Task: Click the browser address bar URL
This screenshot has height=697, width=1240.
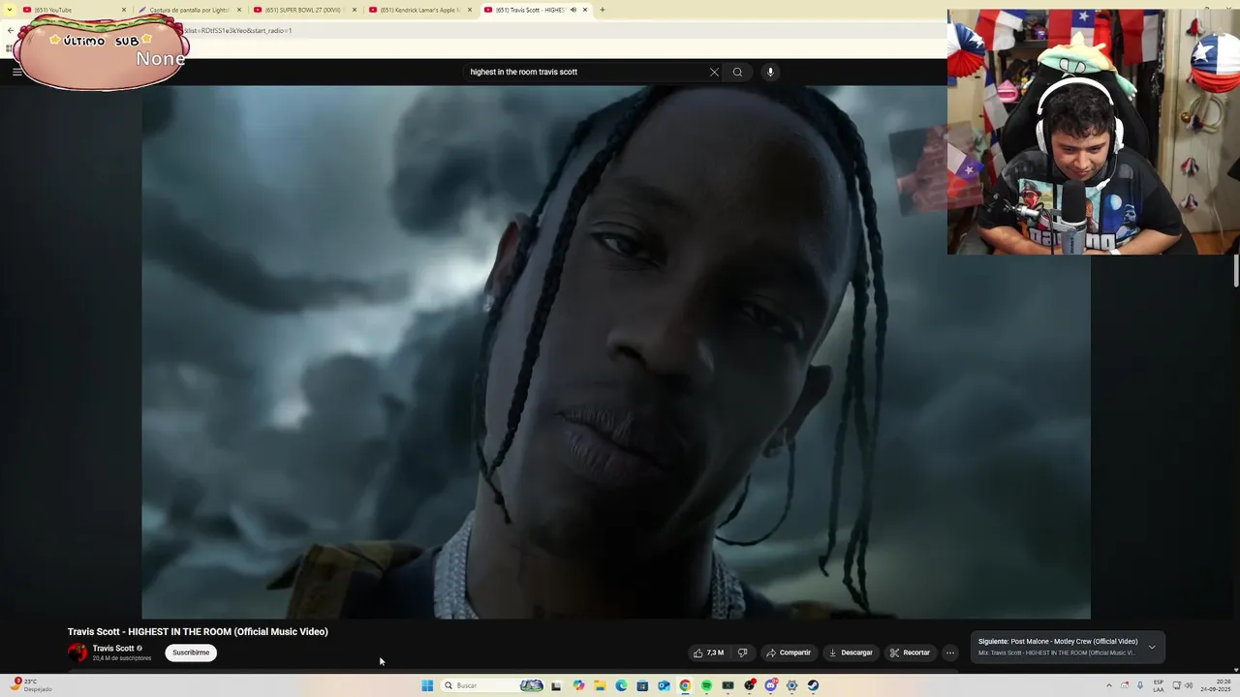Action: pyautogui.click(x=237, y=30)
